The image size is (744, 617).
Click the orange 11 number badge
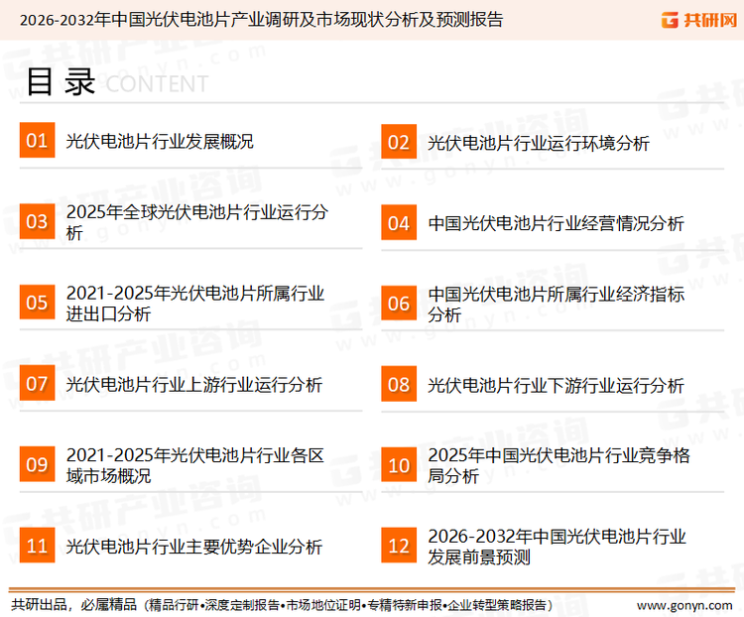(37, 546)
